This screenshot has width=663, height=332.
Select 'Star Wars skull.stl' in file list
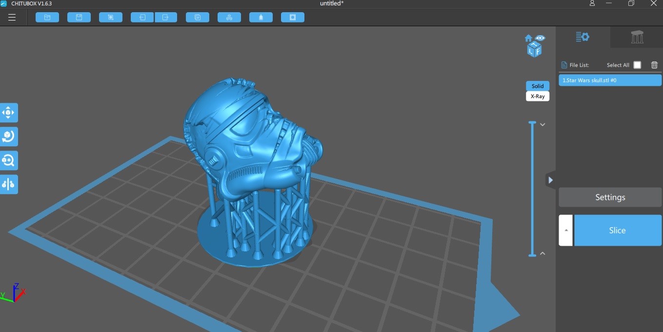click(610, 80)
